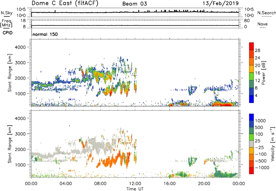Click the "08:00" time tick label

(100, 184)
